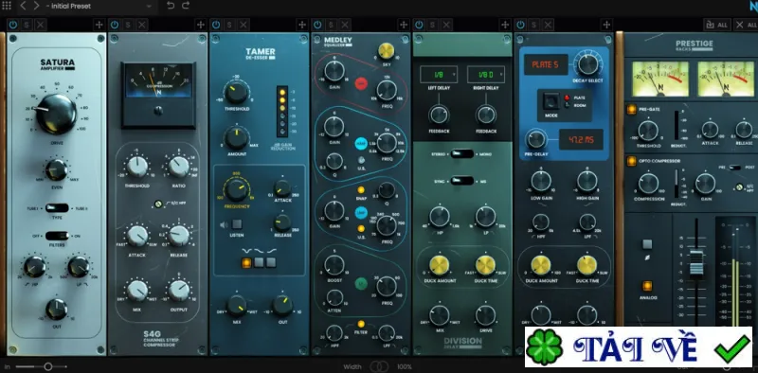
Task: Toggle power on the Tamer de-esser module
Action: pos(216,25)
